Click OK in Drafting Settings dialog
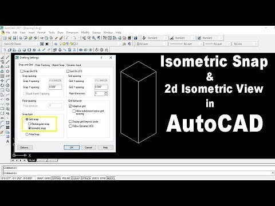The height and width of the screenshot is (206, 275). [72, 148]
